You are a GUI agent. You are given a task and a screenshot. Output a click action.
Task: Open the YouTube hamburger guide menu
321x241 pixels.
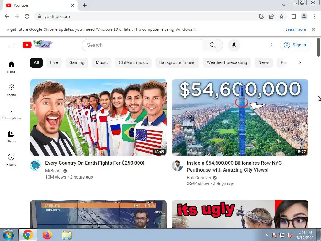pos(11,45)
